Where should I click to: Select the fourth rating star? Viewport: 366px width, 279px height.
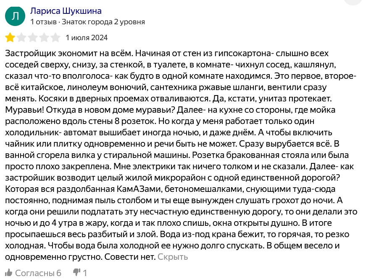click(44, 38)
